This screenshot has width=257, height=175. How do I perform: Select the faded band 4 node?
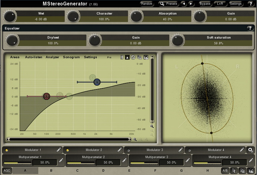point(92,77)
